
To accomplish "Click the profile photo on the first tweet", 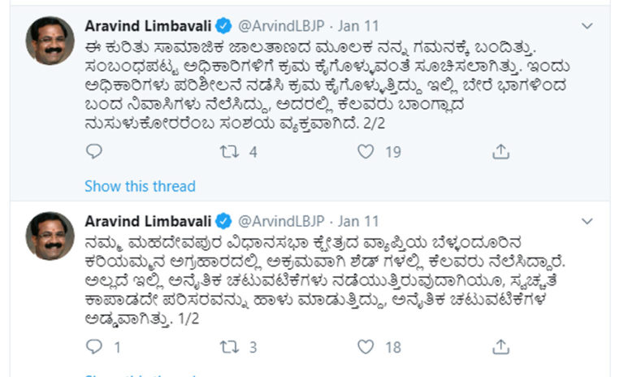I will pos(50,41).
